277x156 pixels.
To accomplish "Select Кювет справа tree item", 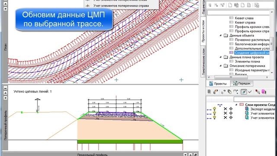I will 245,23.
